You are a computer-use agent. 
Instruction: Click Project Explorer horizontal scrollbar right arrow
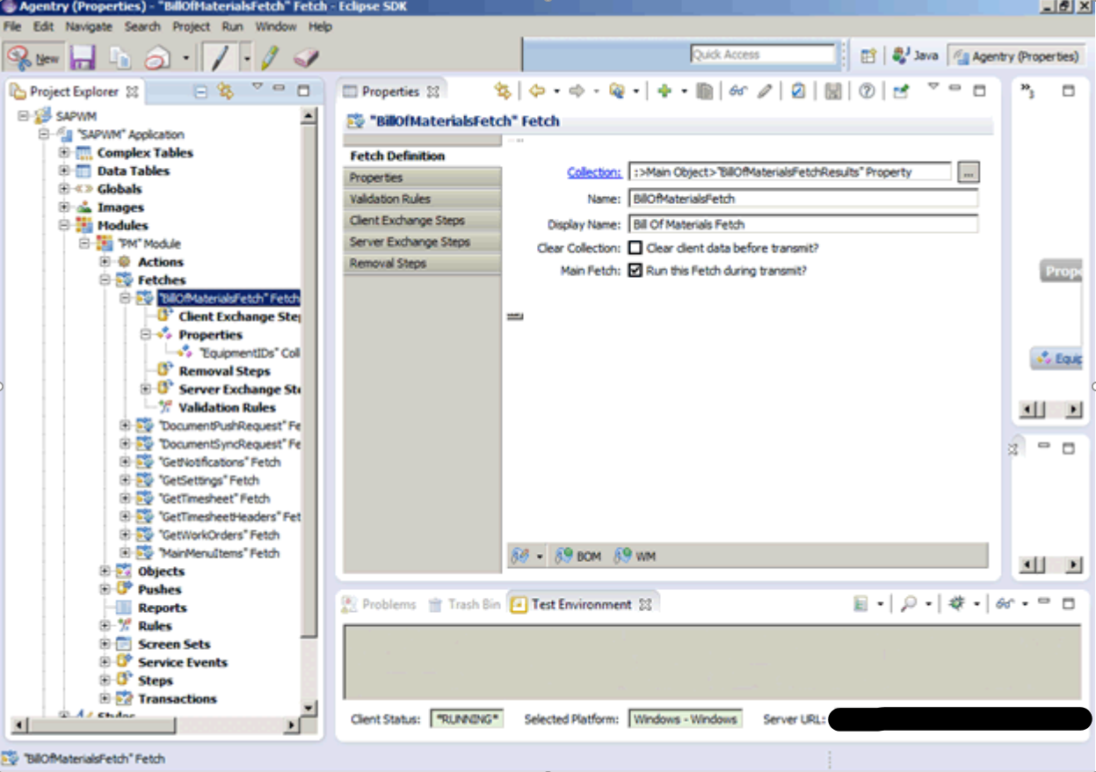(x=292, y=725)
